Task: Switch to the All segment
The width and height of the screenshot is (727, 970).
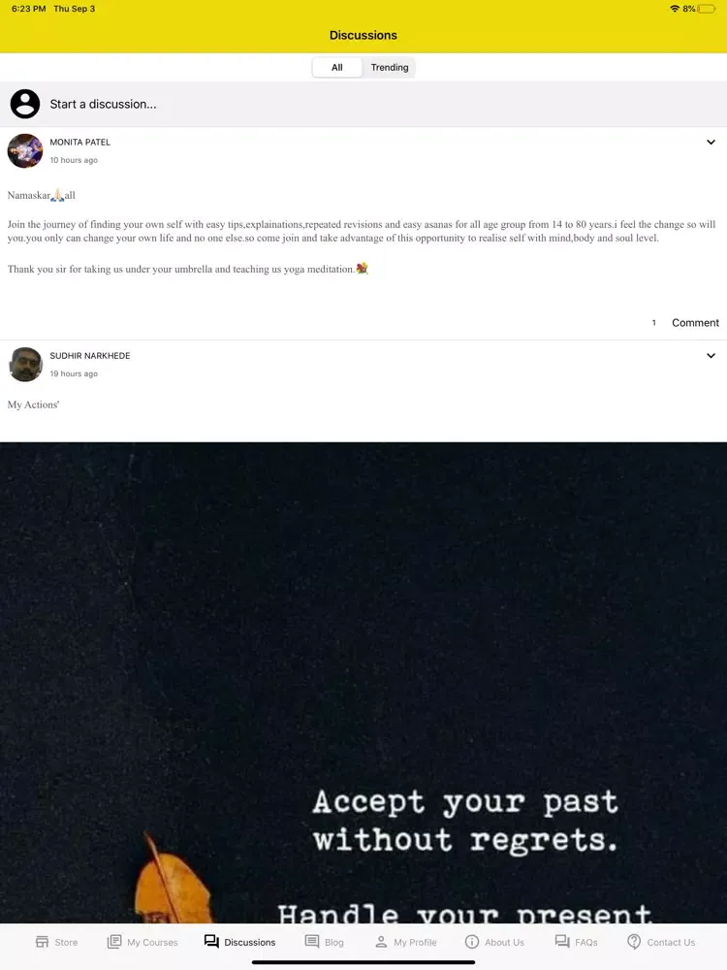Action: [337, 68]
